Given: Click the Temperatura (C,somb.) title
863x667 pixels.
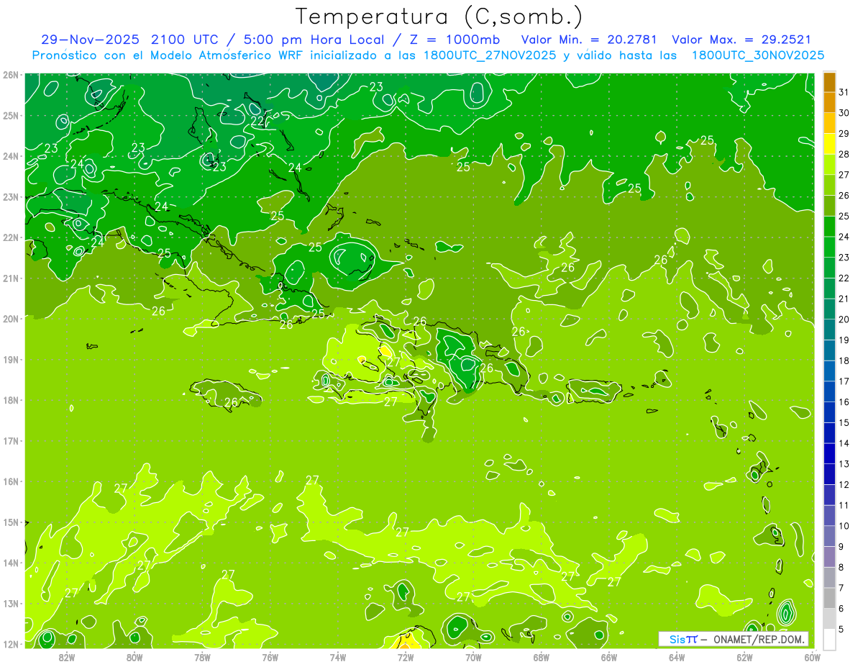Looking at the screenshot, I should tap(439, 17).
